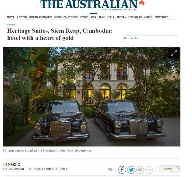
Task: Open more sharing options ellipsis icon
Action: pyautogui.click(x=149, y=170)
